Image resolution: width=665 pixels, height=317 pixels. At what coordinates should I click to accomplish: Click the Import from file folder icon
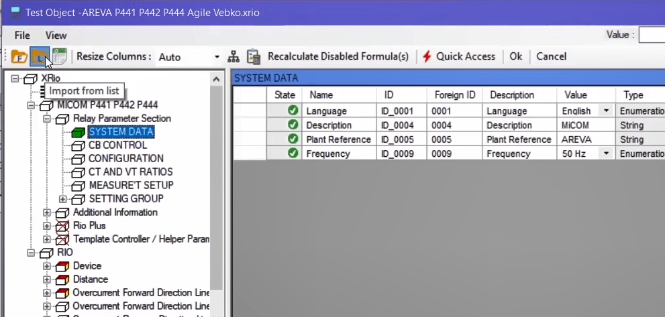[19, 57]
